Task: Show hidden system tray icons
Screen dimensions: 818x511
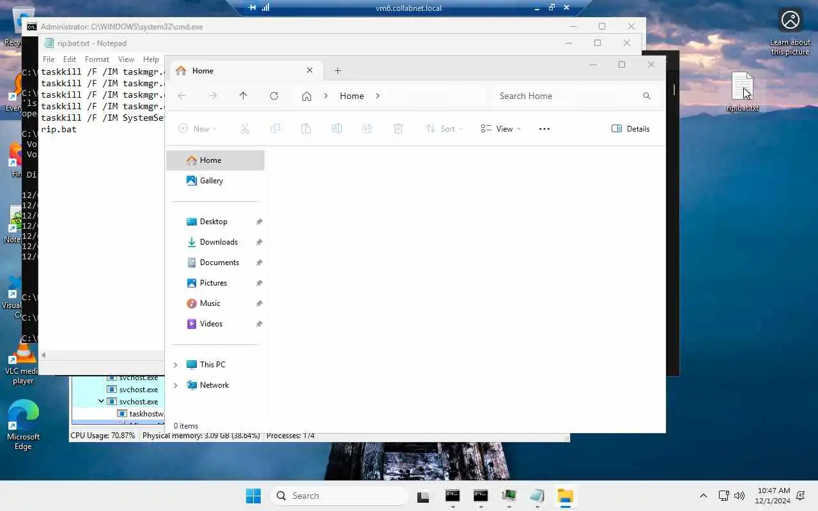Action: [x=704, y=496]
